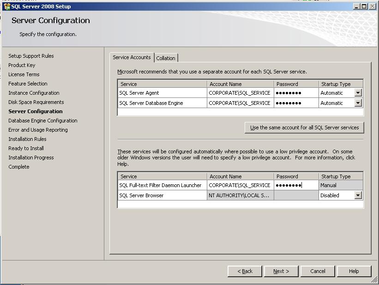Click the window resize grip icon
This screenshot has width=379, height=285.
(374, 280)
